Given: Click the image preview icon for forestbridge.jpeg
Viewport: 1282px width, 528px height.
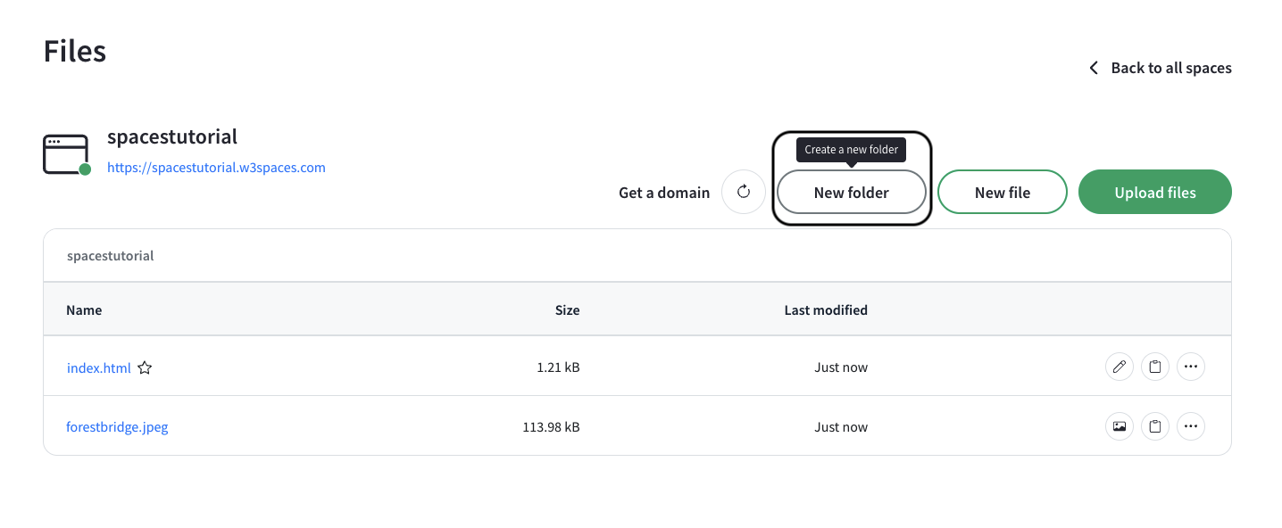Looking at the screenshot, I should coord(1120,426).
